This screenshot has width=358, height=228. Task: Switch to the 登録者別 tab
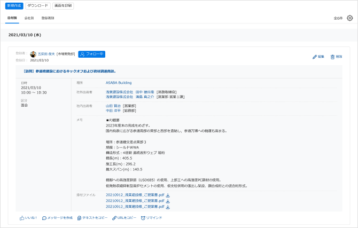pyautogui.click(x=48, y=18)
